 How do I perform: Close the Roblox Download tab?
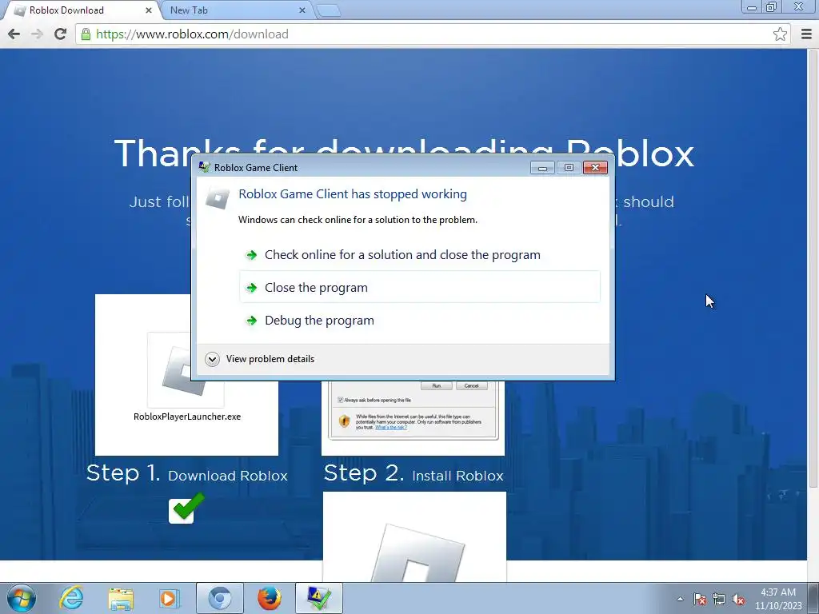tap(148, 10)
